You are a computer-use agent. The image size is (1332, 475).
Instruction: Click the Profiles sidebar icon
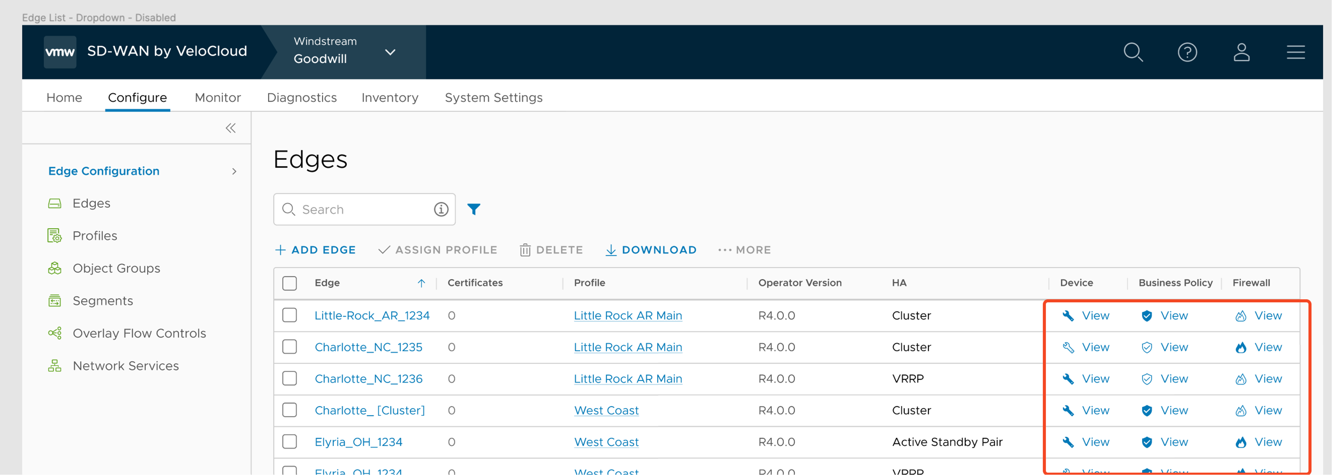55,236
